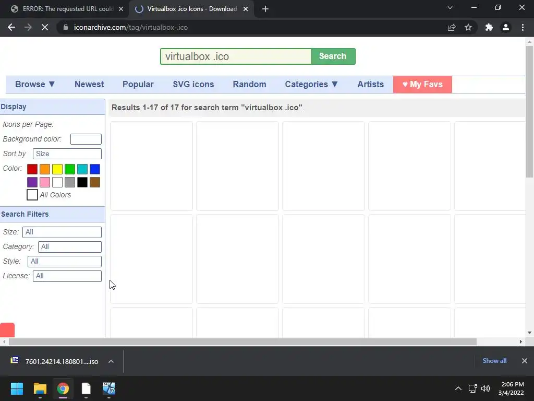534x401 pixels.
Task: Filter by gray color swatch
Action: click(70, 182)
